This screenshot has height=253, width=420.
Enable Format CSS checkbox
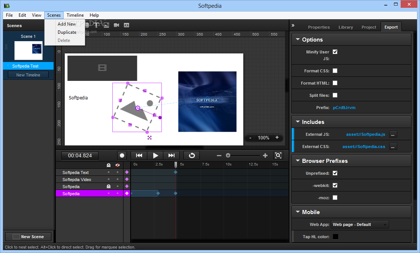[335, 71]
